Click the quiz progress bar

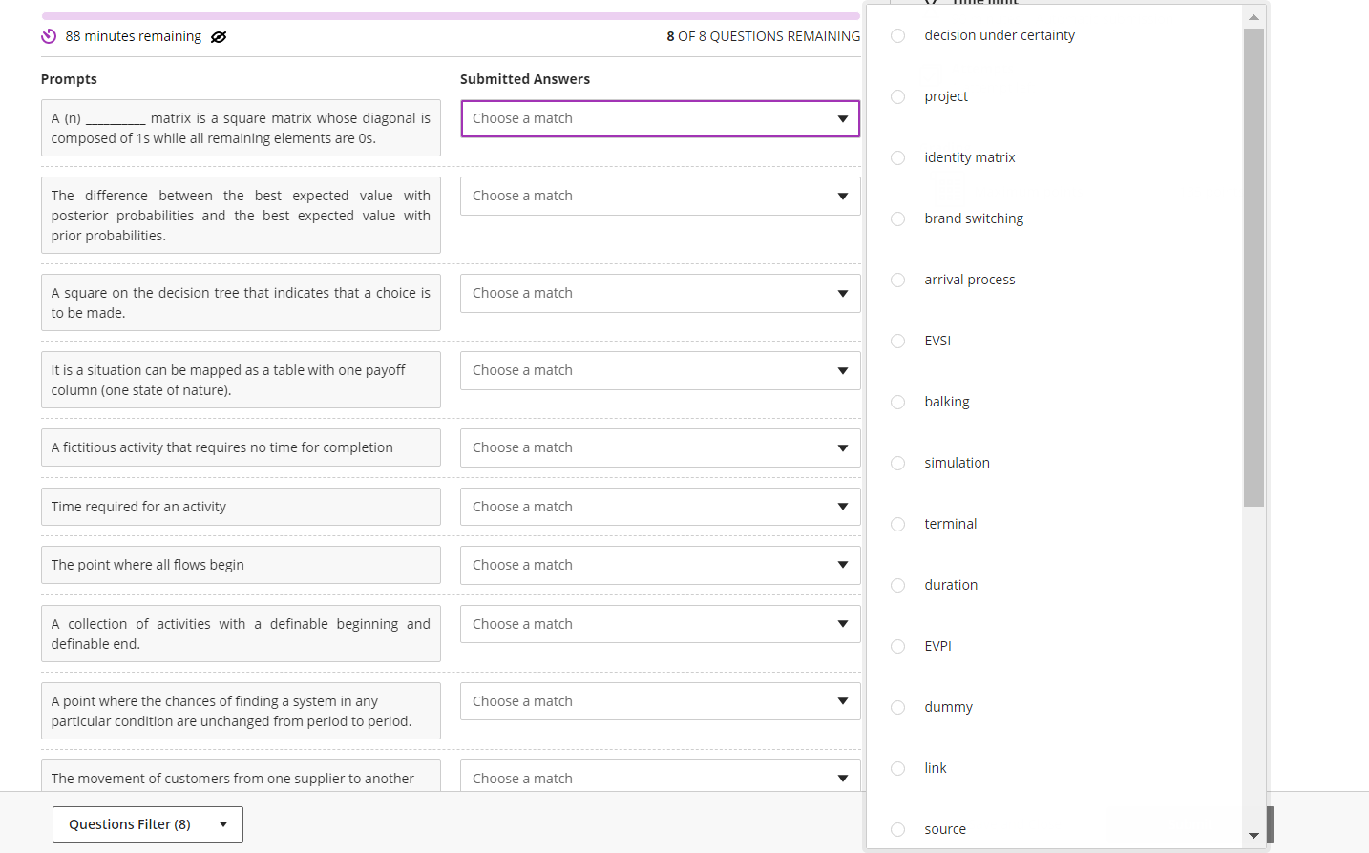coord(451,16)
